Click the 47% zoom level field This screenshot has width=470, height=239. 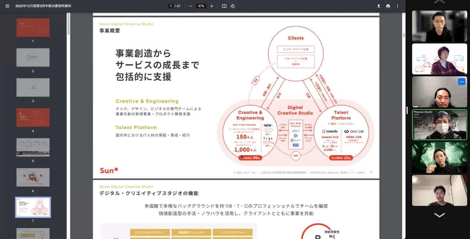click(x=201, y=6)
